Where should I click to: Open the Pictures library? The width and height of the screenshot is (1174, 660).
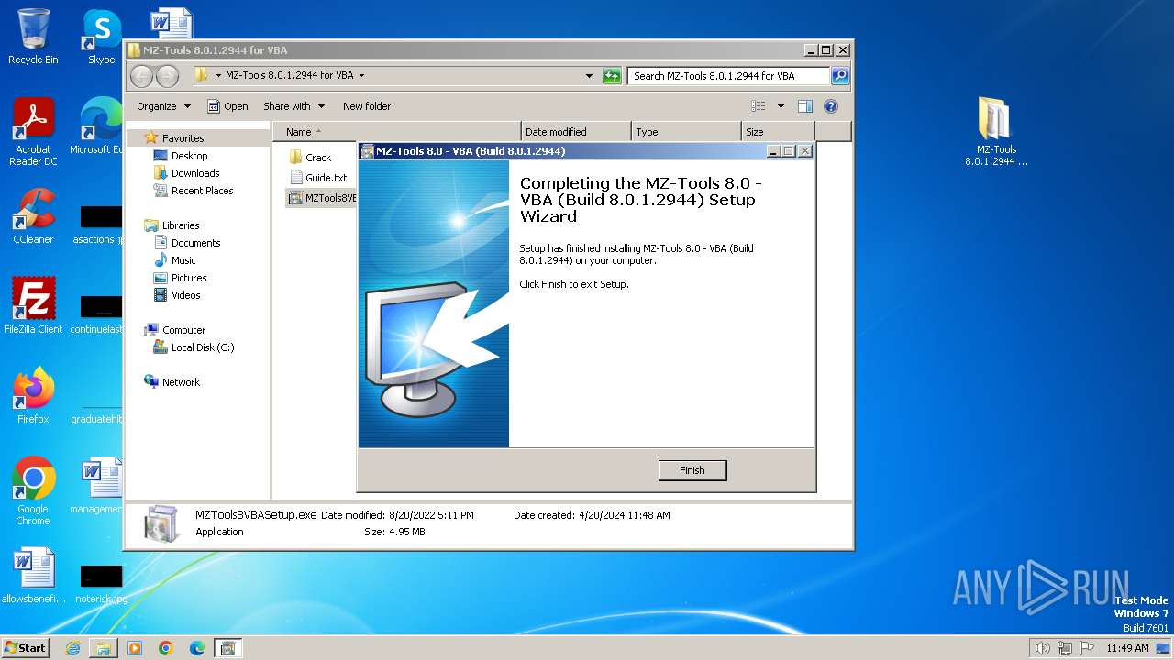(188, 278)
